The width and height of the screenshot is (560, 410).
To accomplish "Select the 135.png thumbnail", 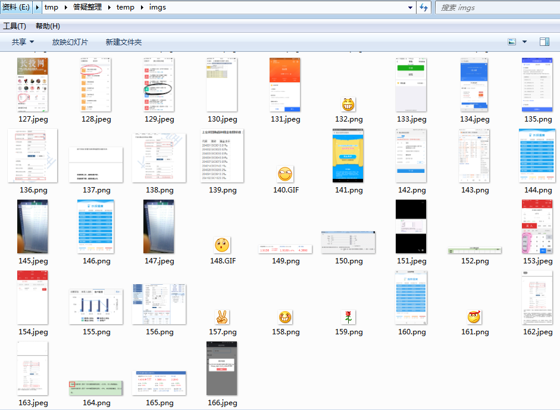I will tap(537, 85).
